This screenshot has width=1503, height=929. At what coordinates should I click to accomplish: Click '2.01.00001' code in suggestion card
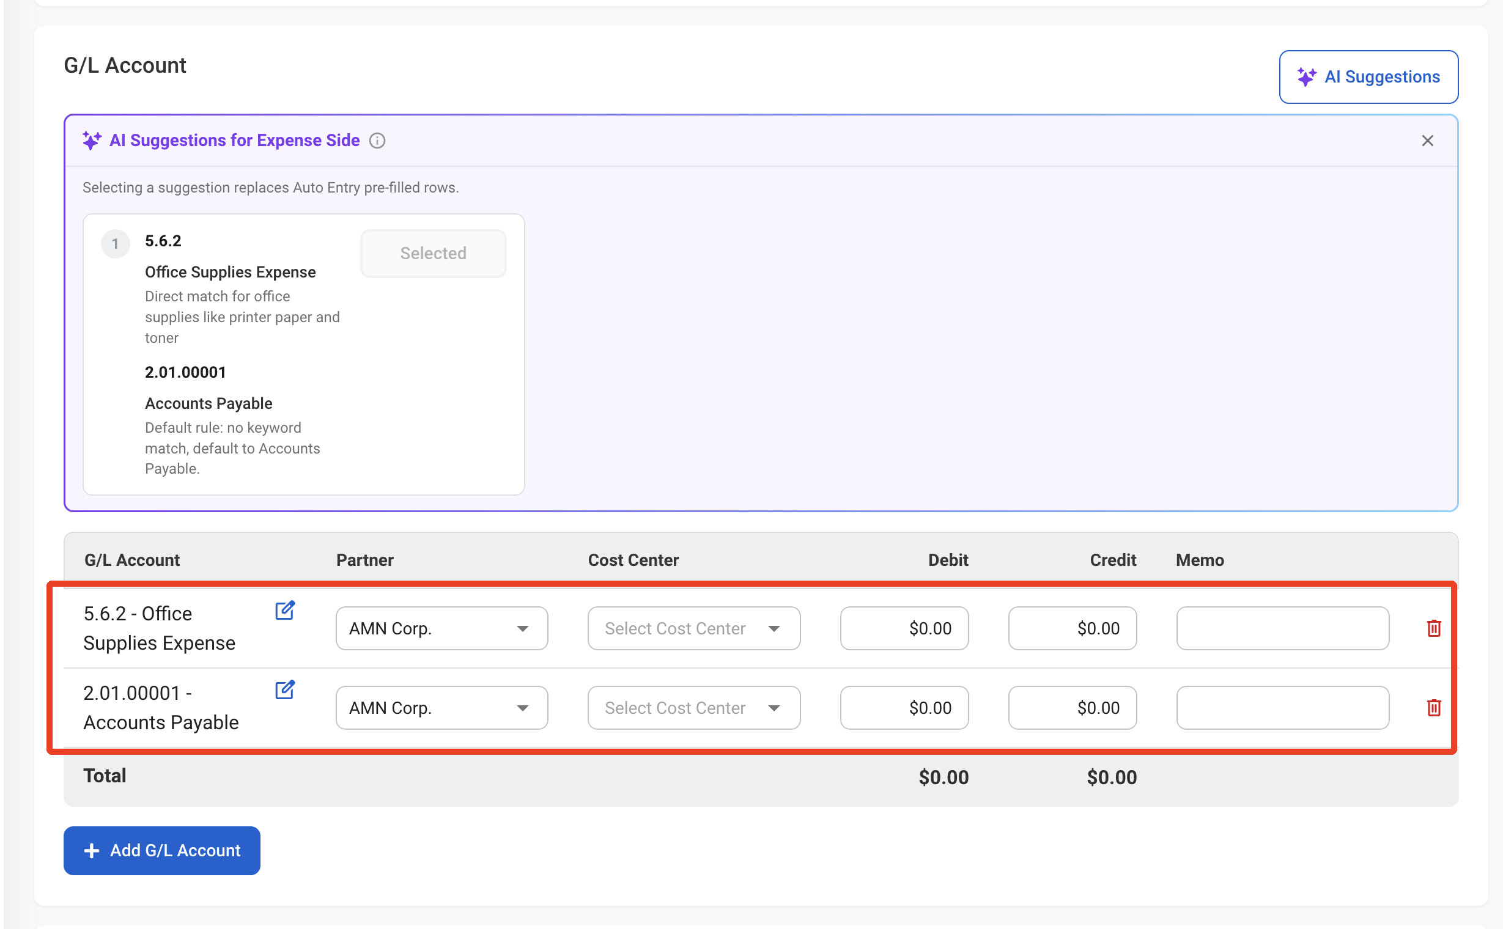click(186, 372)
